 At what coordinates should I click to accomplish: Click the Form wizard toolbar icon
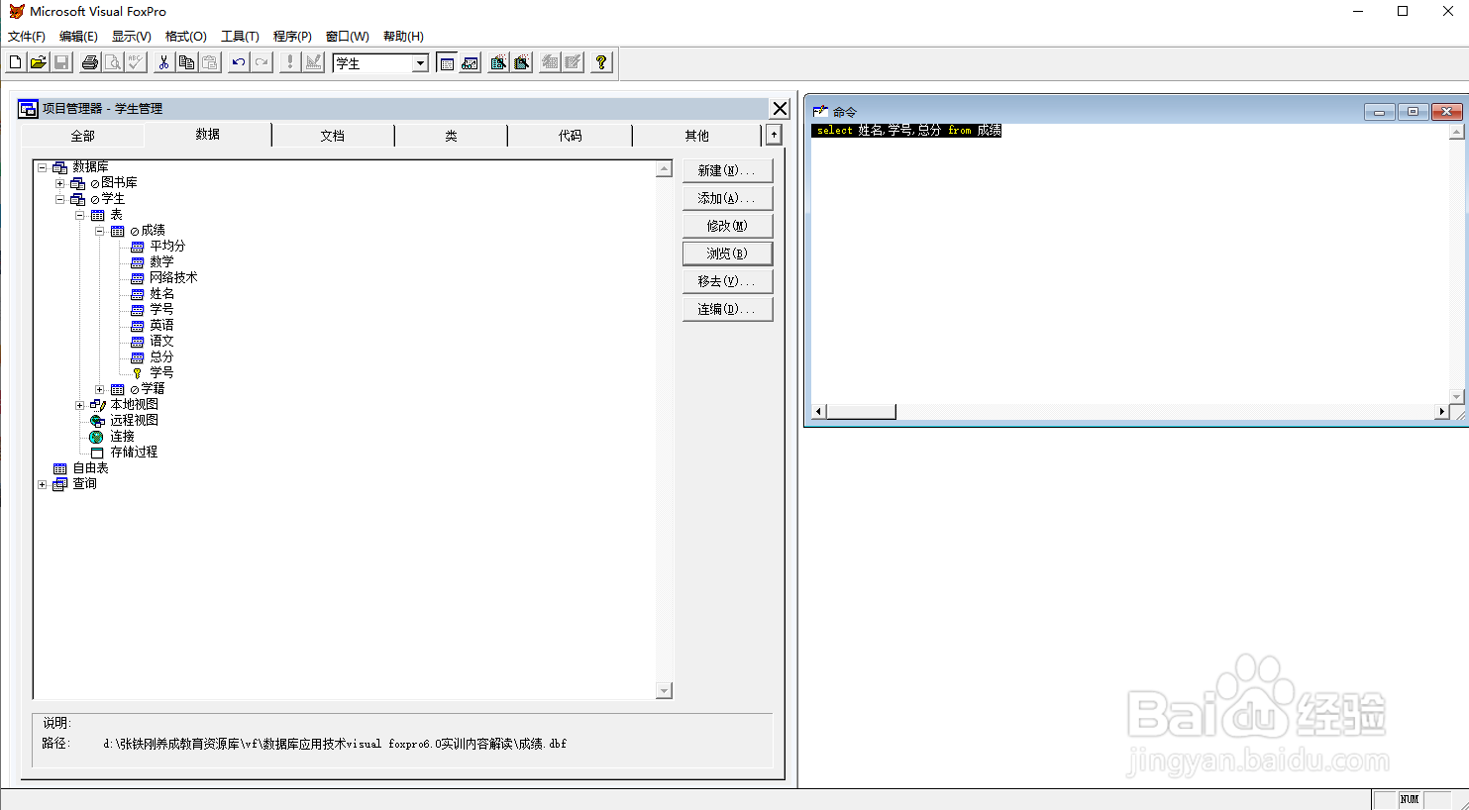pos(498,62)
